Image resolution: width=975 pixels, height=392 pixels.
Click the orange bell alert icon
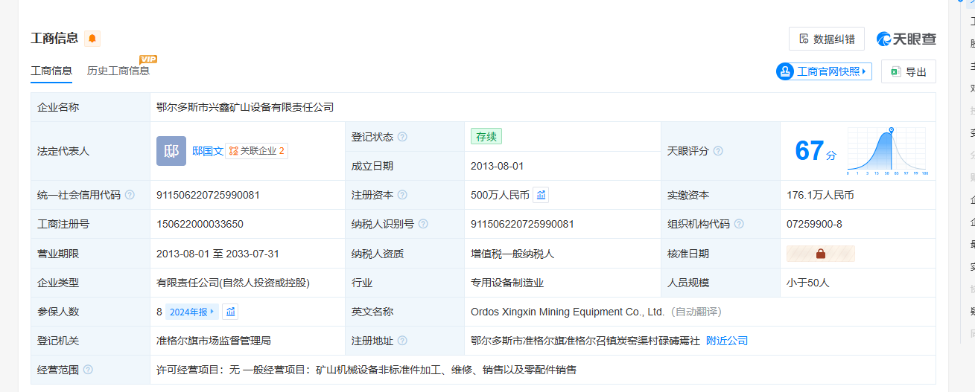point(92,39)
